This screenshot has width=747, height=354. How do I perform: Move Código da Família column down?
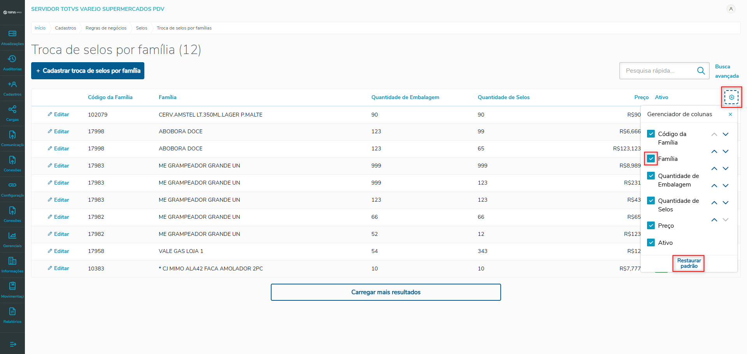pyautogui.click(x=726, y=134)
